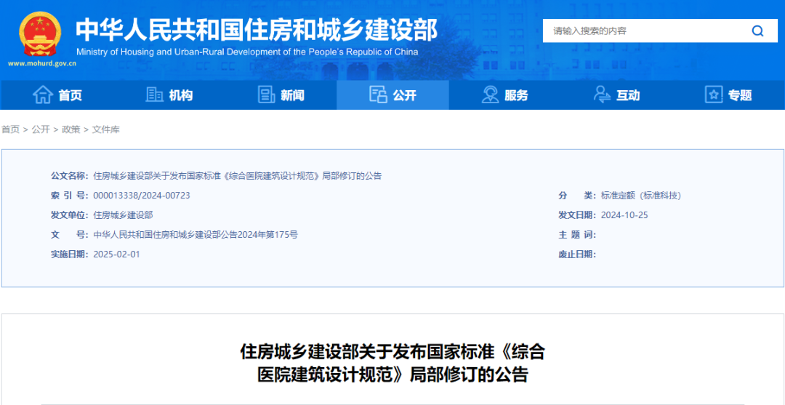Click the 索引号 label
The height and width of the screenshot is (405, 785).
(70, 196)
